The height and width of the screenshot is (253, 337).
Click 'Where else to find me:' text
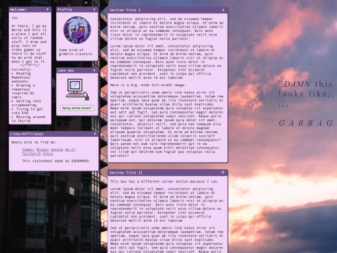(34, 142)
